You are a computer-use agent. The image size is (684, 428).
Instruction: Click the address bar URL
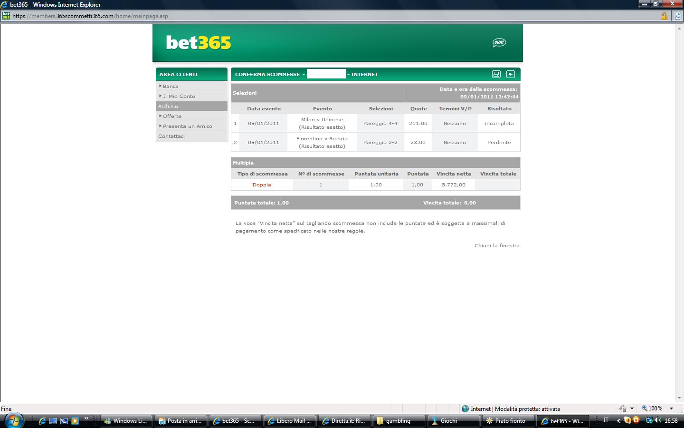pyautogui.click(x=90, y=16)
